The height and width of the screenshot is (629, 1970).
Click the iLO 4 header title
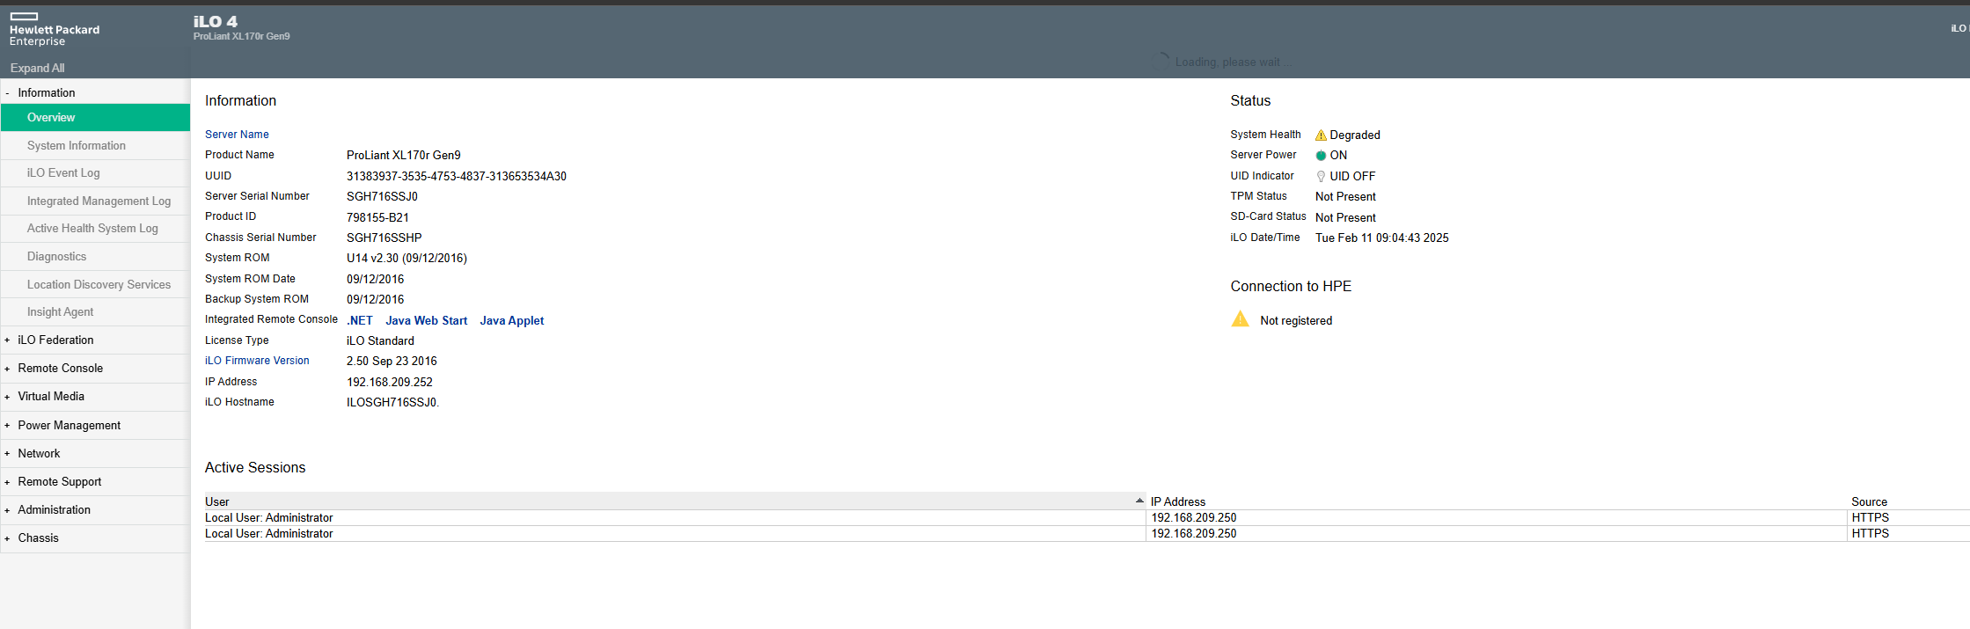pos(216,21)
